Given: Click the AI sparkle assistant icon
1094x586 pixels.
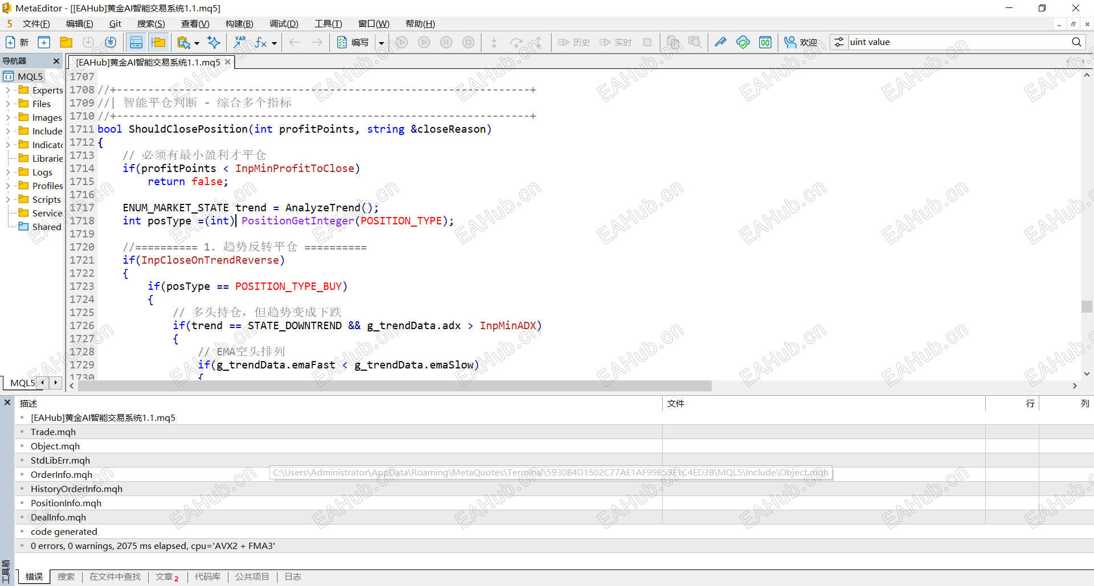Looking at the screenshot, I should [214, 42].
